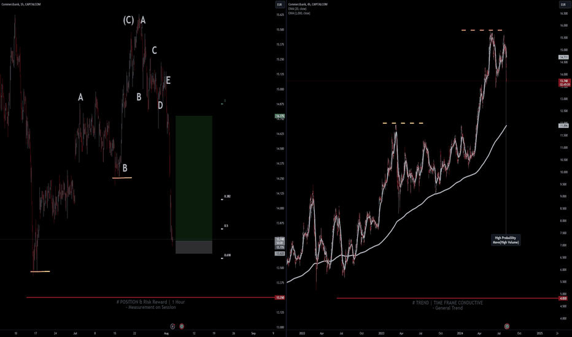Viewport: 572px width, 337px height.
Task: Select the 'B' label above the orange support line
Action: point(125,168)
